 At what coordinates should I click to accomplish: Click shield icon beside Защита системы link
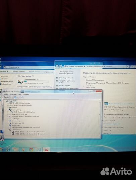[57, 86]
